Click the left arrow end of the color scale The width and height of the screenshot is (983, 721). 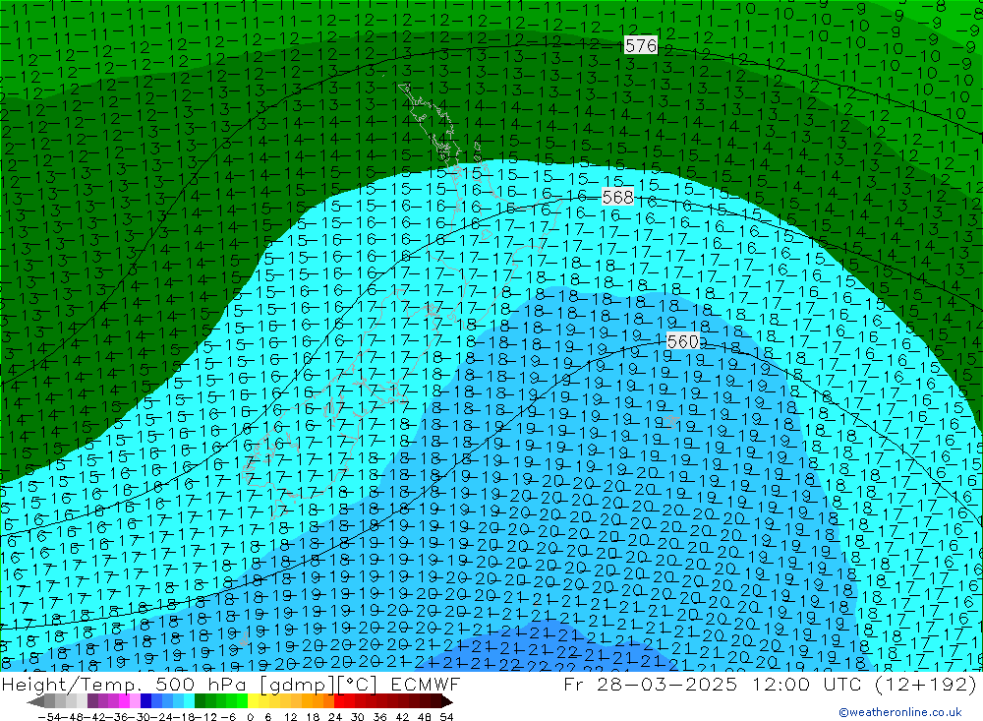tap(35, 701)
